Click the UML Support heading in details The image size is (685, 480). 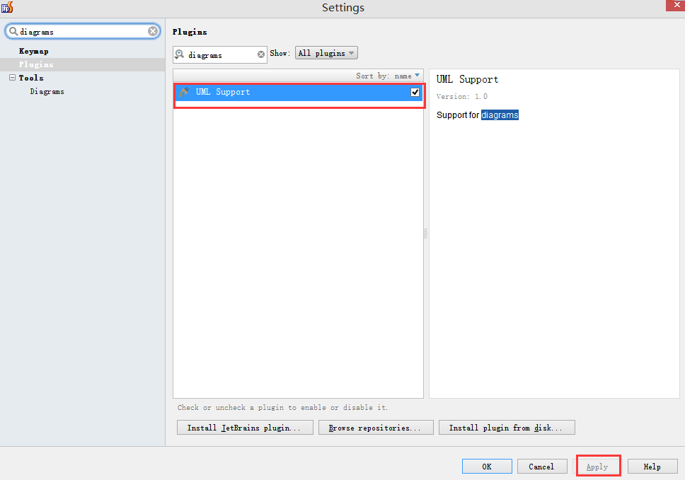[467, 79]
